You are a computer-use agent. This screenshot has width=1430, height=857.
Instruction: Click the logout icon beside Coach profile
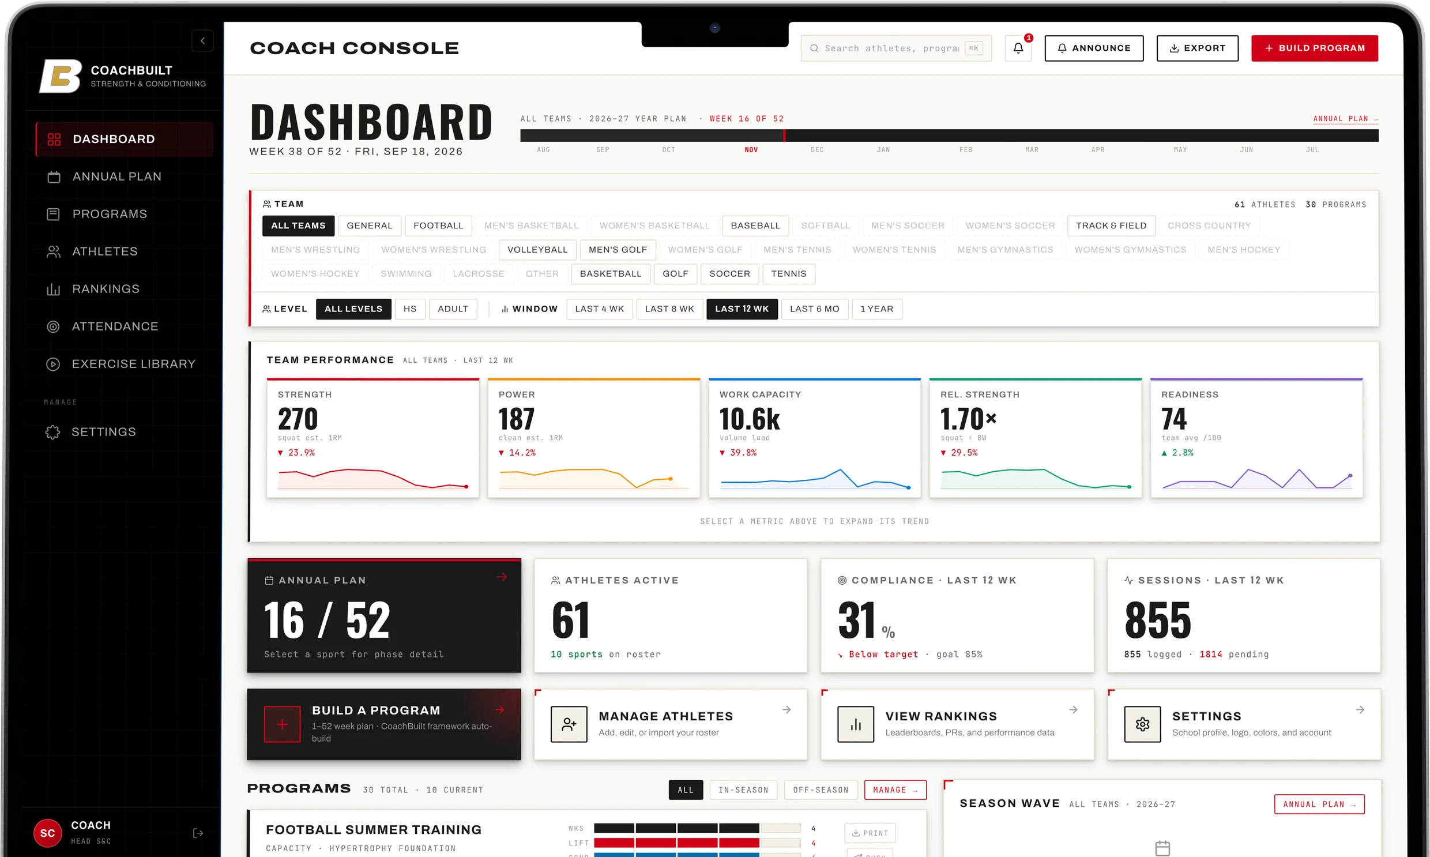pyautogui.click(x=198, y=833)
